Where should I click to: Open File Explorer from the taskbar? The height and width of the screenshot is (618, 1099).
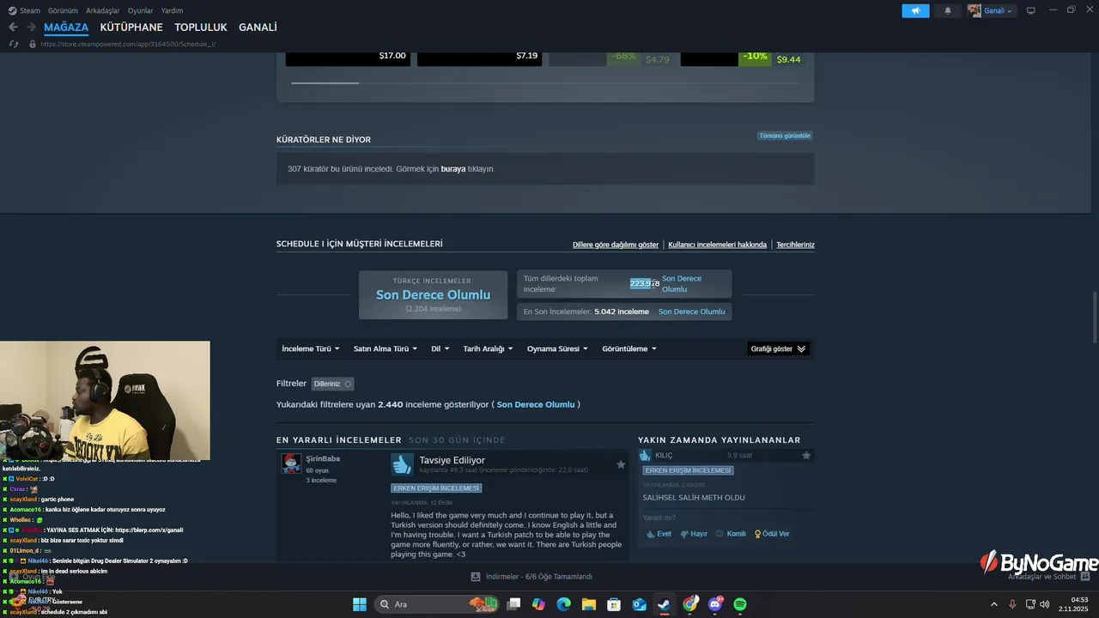pos(589,604)
